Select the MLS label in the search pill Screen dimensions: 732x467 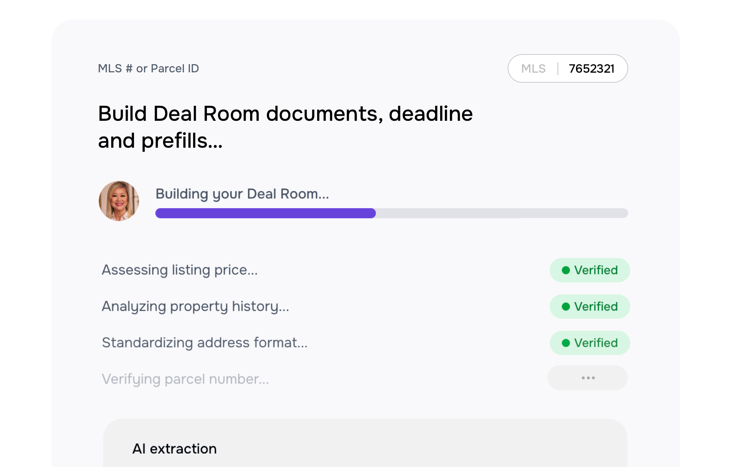(533, 68)
